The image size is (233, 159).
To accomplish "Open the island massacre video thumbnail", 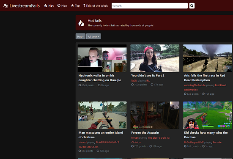I will [x=102, y=115].
